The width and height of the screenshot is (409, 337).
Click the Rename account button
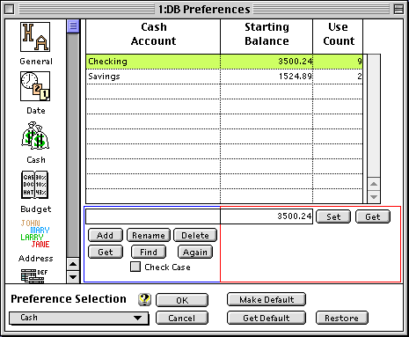pos(149,235)
